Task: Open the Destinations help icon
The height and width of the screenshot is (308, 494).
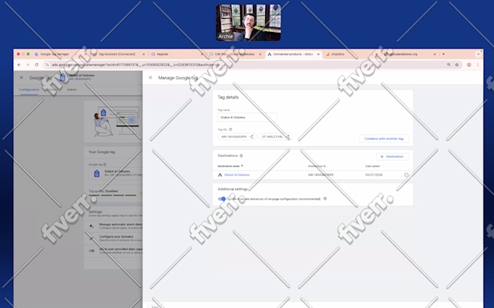Action: click(241, 155)
